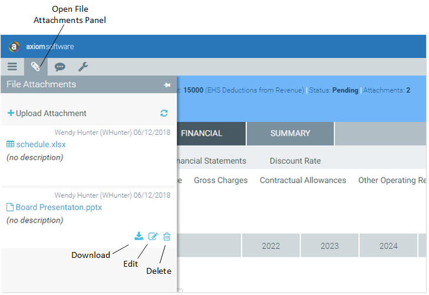The height and width of the screenshot is (295, 429).
Task: Click the paperclip file attachments icon
Action: 35,67
